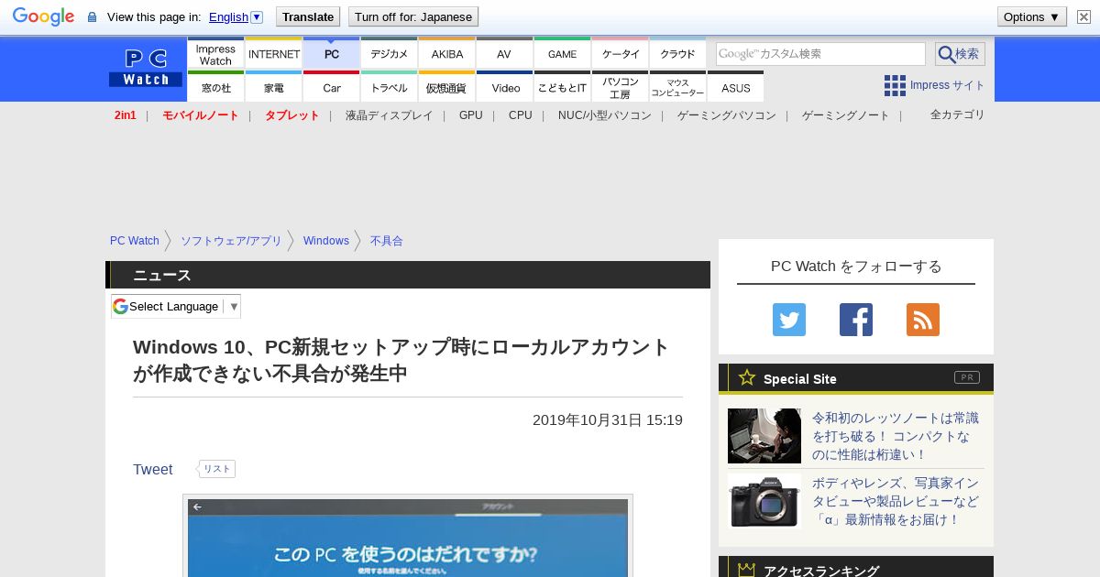1100x577 pixels.
Task: Click the ニュース section header
Action: pyautogui.click(x=408, y=275)
